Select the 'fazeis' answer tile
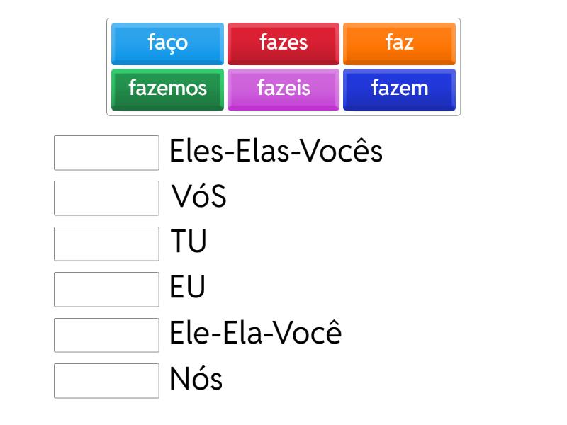Image resolution: width=567 pixels, height=425 pixels. pyautogui.click(x=283, y=89)
